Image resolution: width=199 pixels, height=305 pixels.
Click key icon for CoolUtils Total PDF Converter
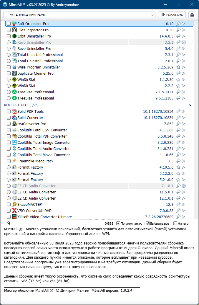pos(178,136)
